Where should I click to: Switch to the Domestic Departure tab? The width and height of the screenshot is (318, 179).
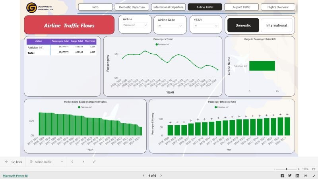(132, 7)
